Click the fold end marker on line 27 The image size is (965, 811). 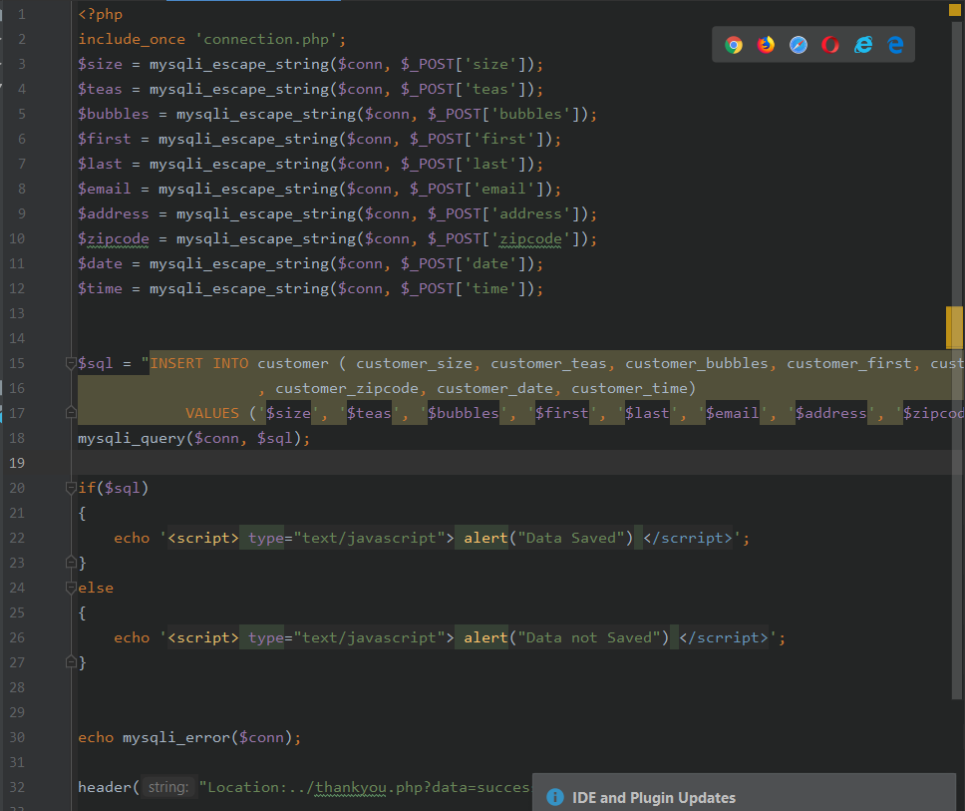pyautogui.click(x=71, y=662)
